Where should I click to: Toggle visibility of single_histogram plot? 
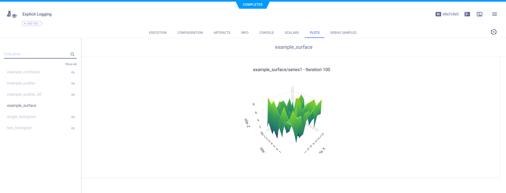coord(73,117)
